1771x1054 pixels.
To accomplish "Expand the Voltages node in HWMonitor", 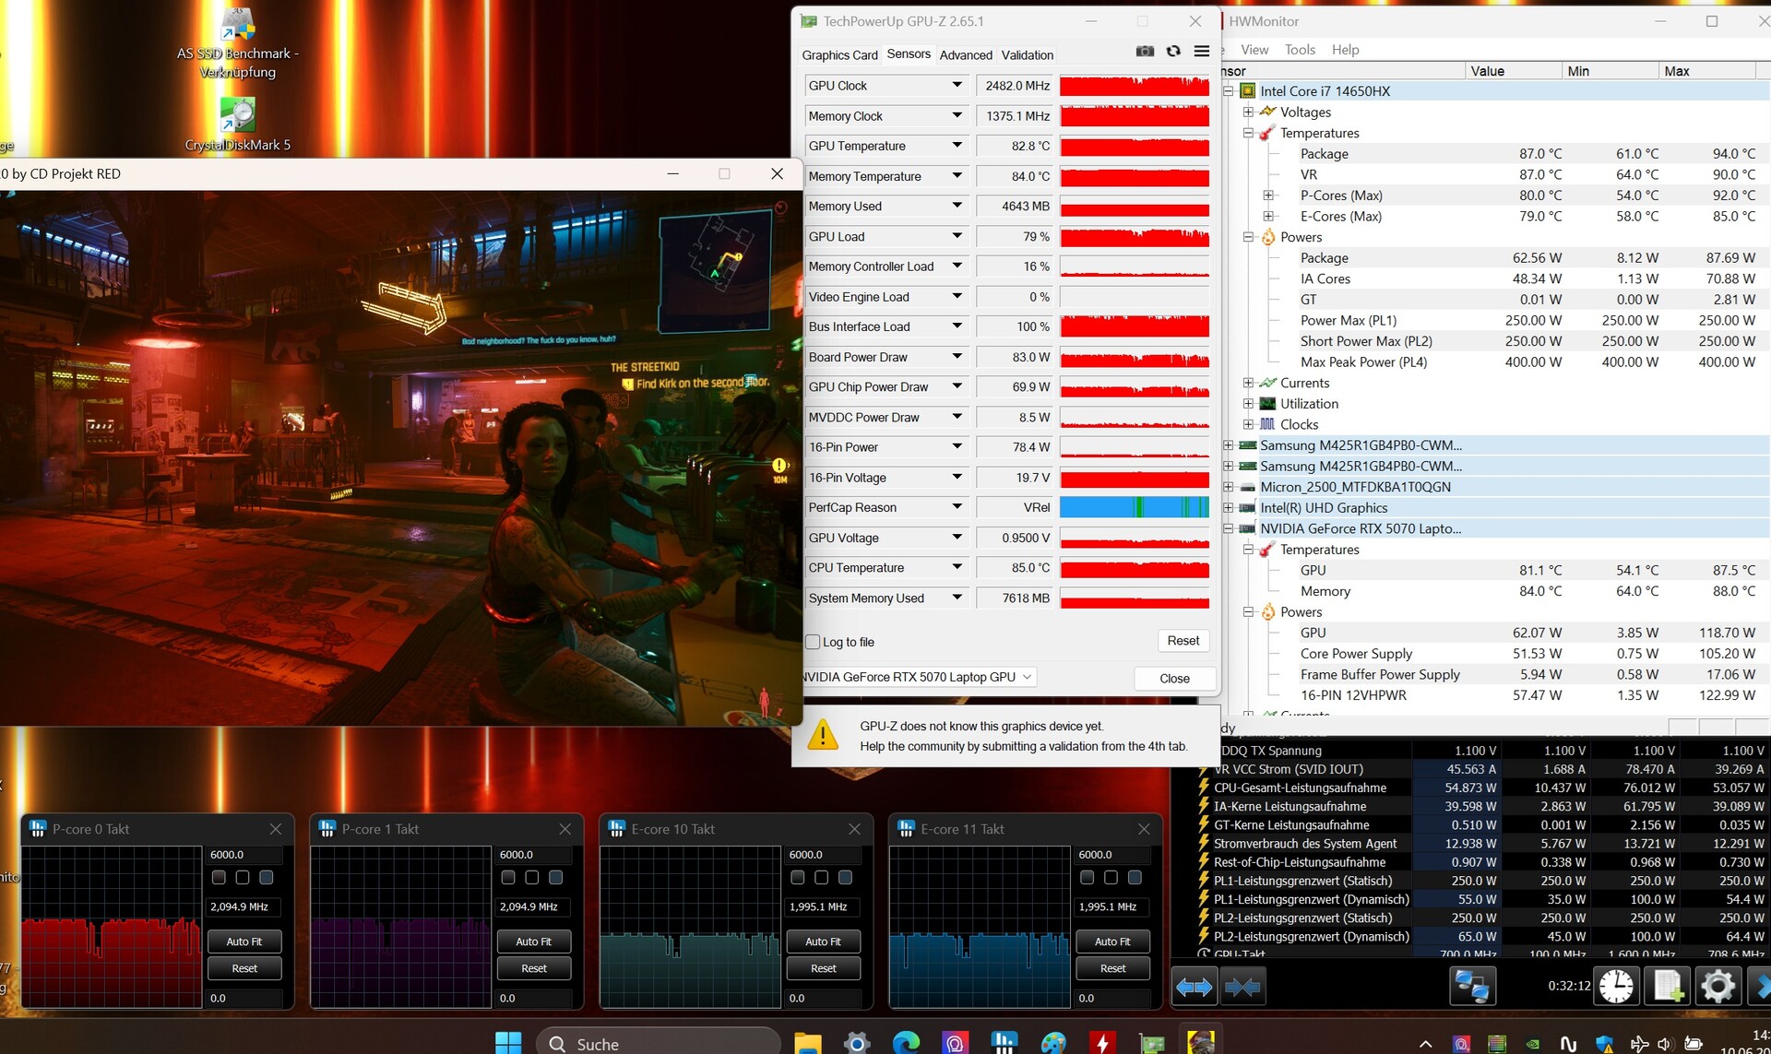I will pos(1248,112).
